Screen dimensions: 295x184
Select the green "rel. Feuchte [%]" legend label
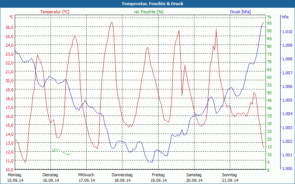click(149, 12)
